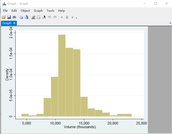Play a graph recording
Screen dimensions: 172x134
72,17
